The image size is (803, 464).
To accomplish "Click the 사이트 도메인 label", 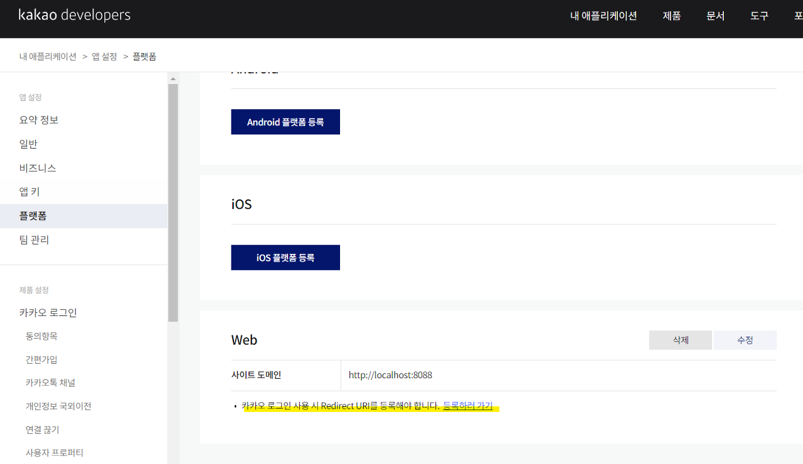I will (x=256, y=375).
